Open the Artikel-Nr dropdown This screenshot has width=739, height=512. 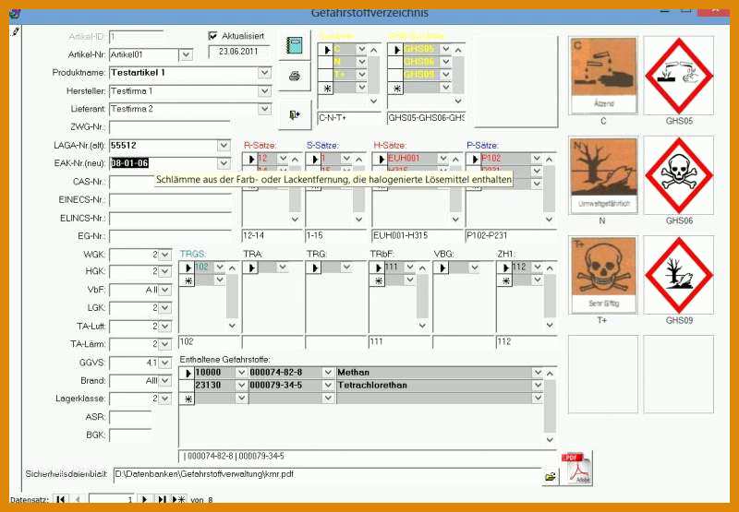[x=187, y=54]
